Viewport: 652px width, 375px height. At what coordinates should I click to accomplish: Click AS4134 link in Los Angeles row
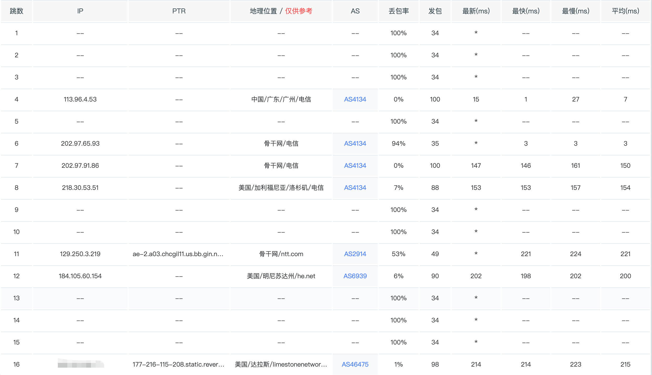pos(355,187)
